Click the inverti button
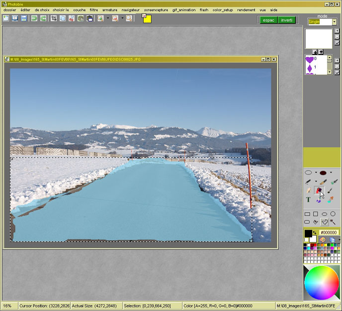The image size is (342, 311). point(286,20)
